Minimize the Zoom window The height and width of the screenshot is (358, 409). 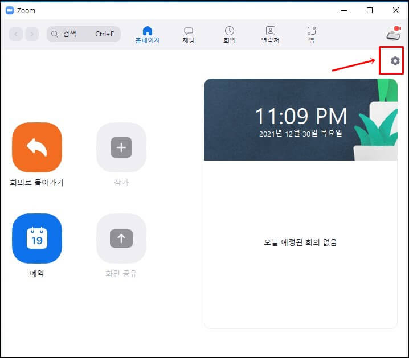[344, 10]
